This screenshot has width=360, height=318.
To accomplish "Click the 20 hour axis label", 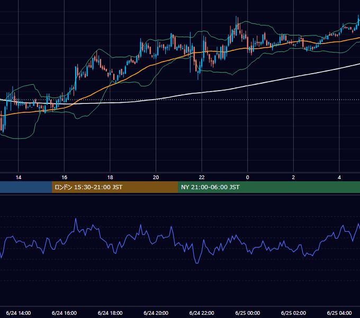I will pos(156,178).
